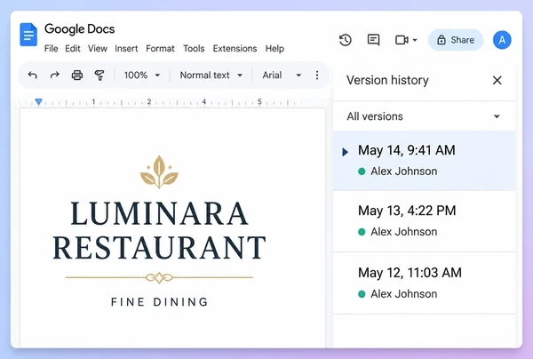
Task: Select the May 13, 4:22 PM version
Action: pos(424,221)
